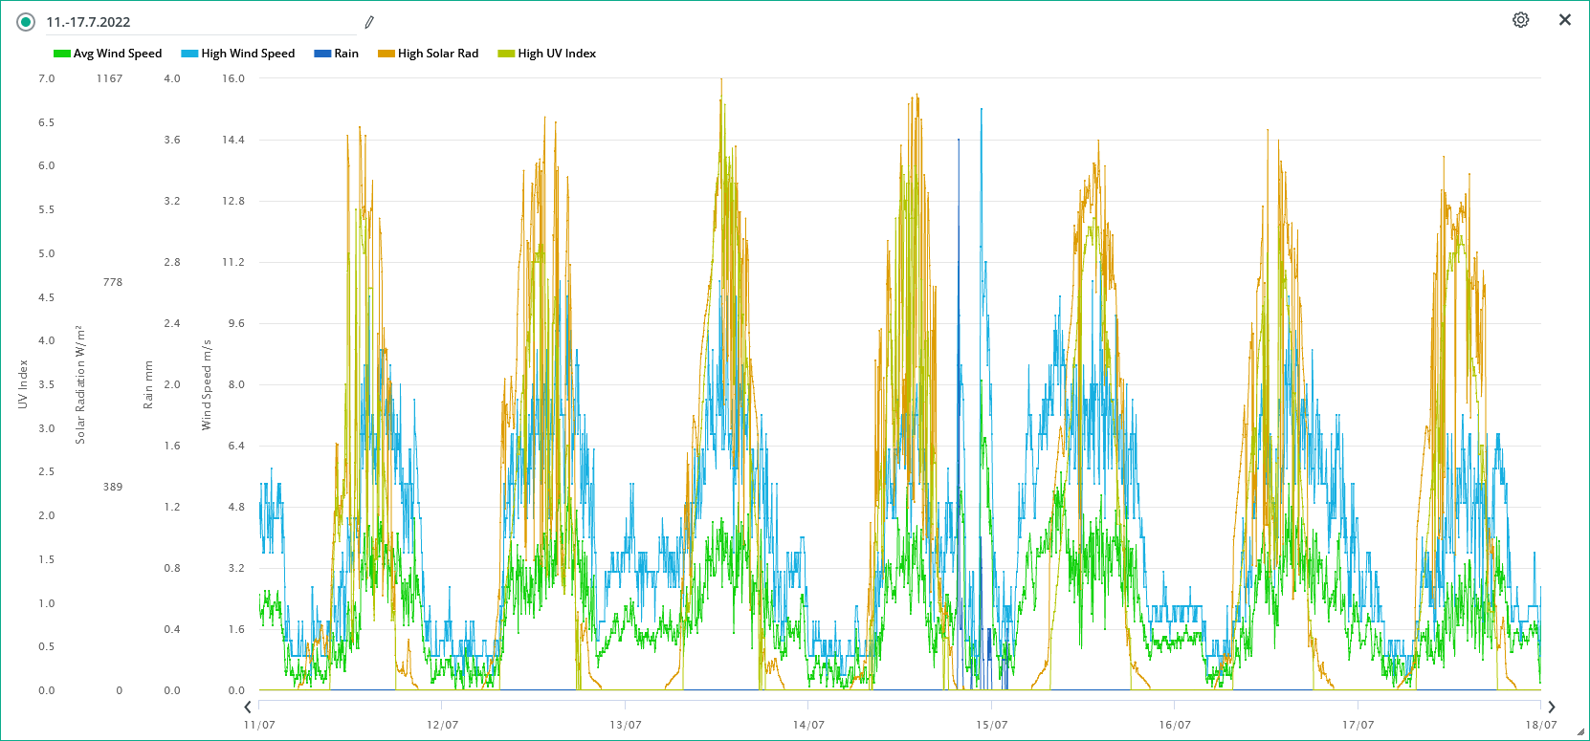The image size is (1590, 741).
Task: Click the green Avg Wind Speed color swatch
Action: [62, 54]
